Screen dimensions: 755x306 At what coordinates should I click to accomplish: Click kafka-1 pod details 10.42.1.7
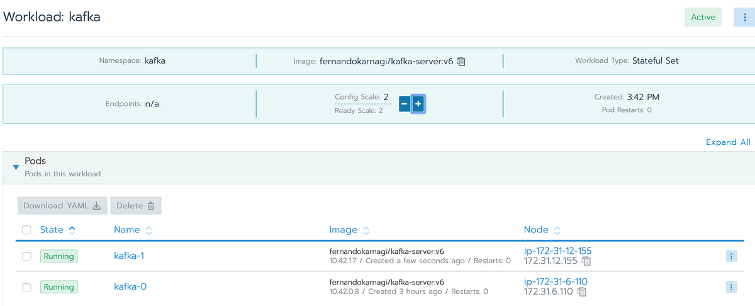420,261
